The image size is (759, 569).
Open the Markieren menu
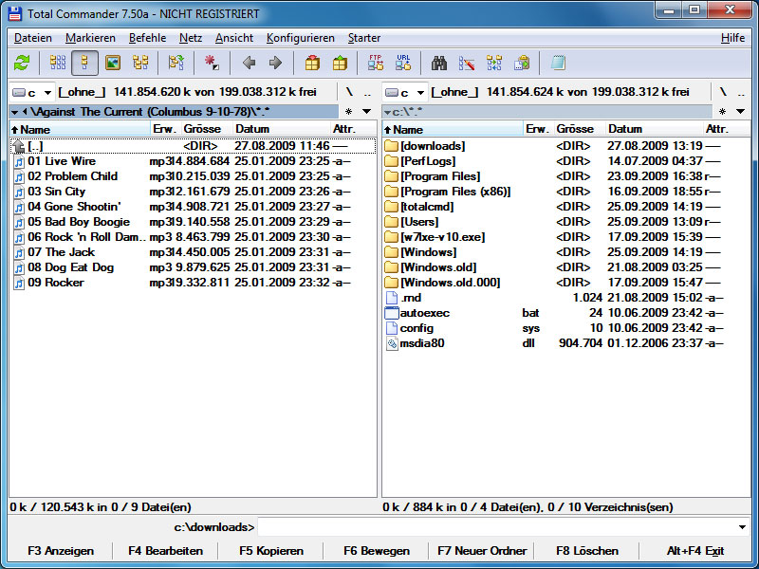(90, 38)
